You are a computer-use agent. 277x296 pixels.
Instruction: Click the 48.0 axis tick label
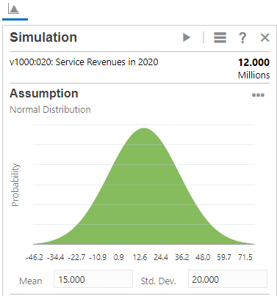tap(203, 257)
